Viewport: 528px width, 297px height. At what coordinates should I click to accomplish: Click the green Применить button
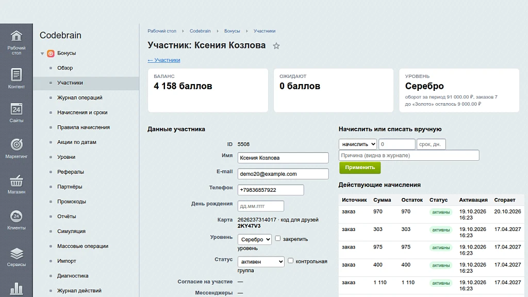click(360, 168)
